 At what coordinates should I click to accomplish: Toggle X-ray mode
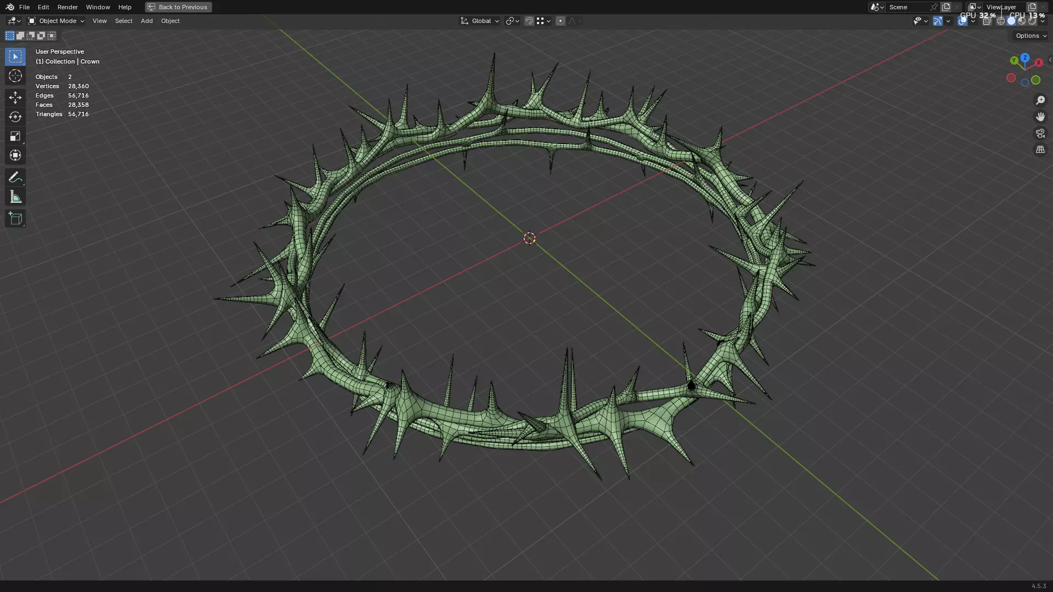pyautogui.click(x=987, y=21)
